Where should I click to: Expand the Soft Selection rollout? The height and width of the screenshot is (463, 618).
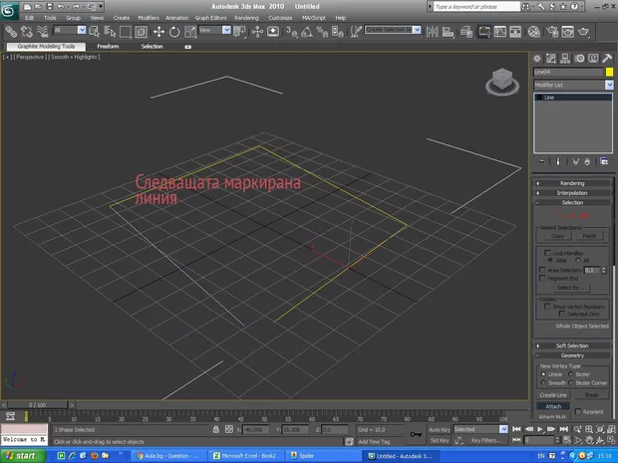tap(572, 345)
